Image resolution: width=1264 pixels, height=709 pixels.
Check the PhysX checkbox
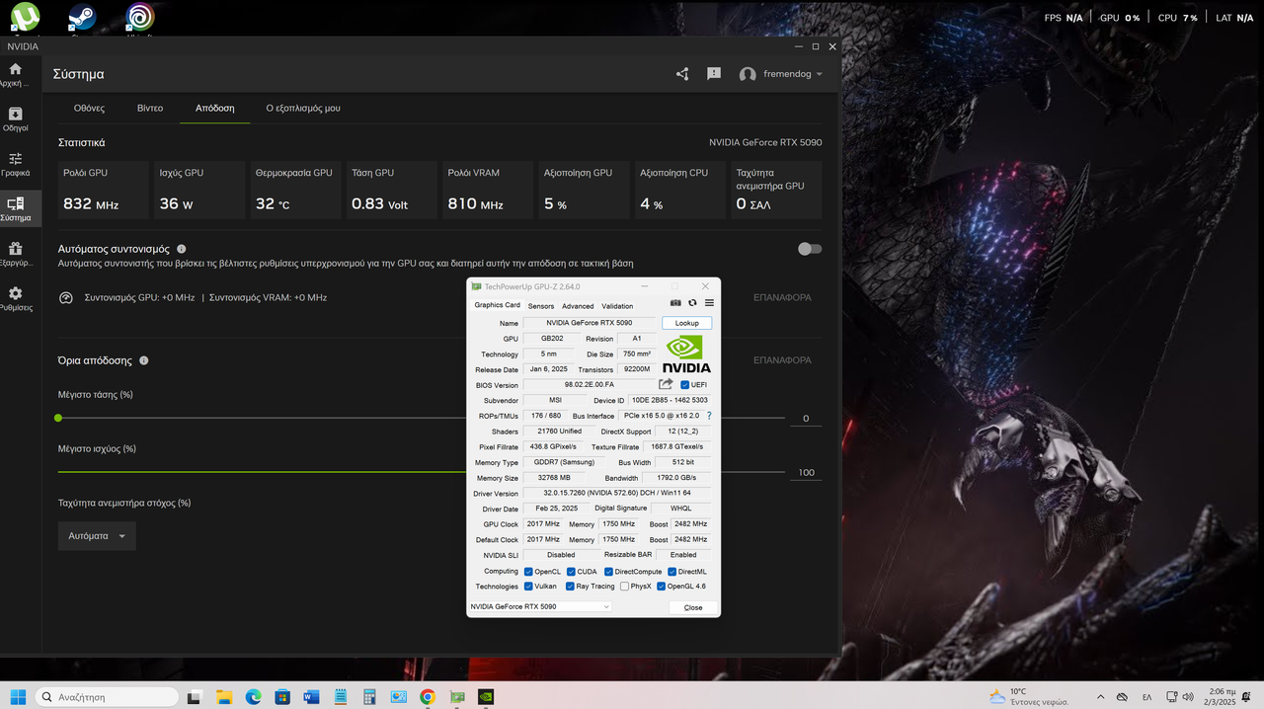point(625,587)
